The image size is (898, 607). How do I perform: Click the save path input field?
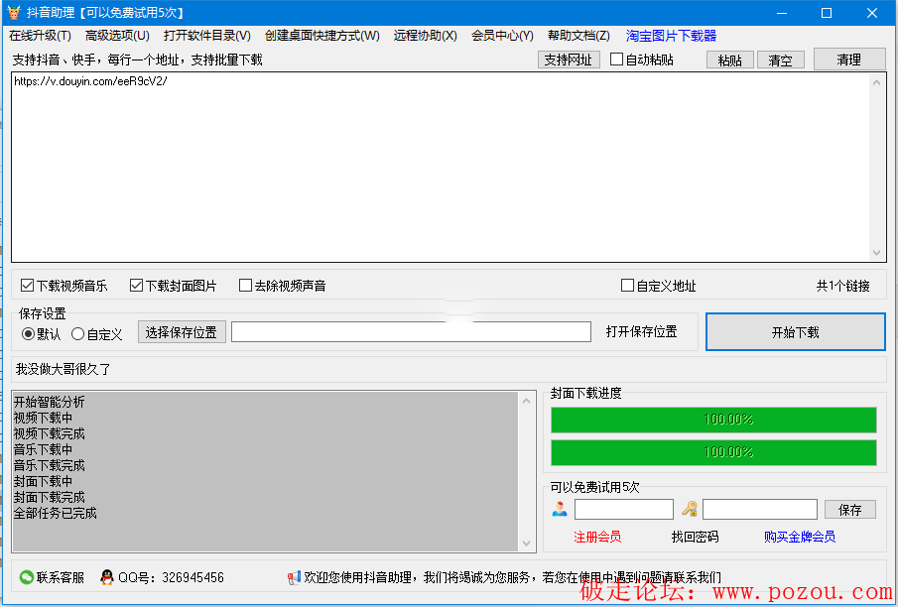[411, 331]
